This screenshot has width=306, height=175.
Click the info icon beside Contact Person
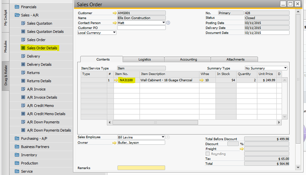pos(168,23)
